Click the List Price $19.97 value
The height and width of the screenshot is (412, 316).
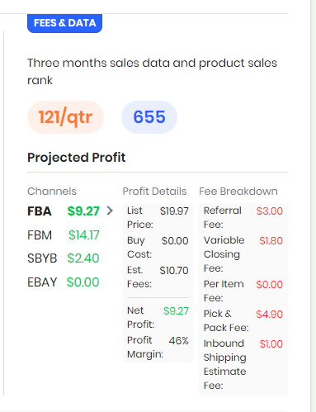coord(174,211)
